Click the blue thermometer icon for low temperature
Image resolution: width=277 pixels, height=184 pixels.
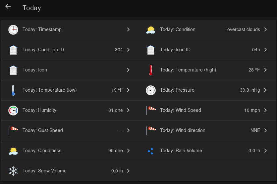13,90
